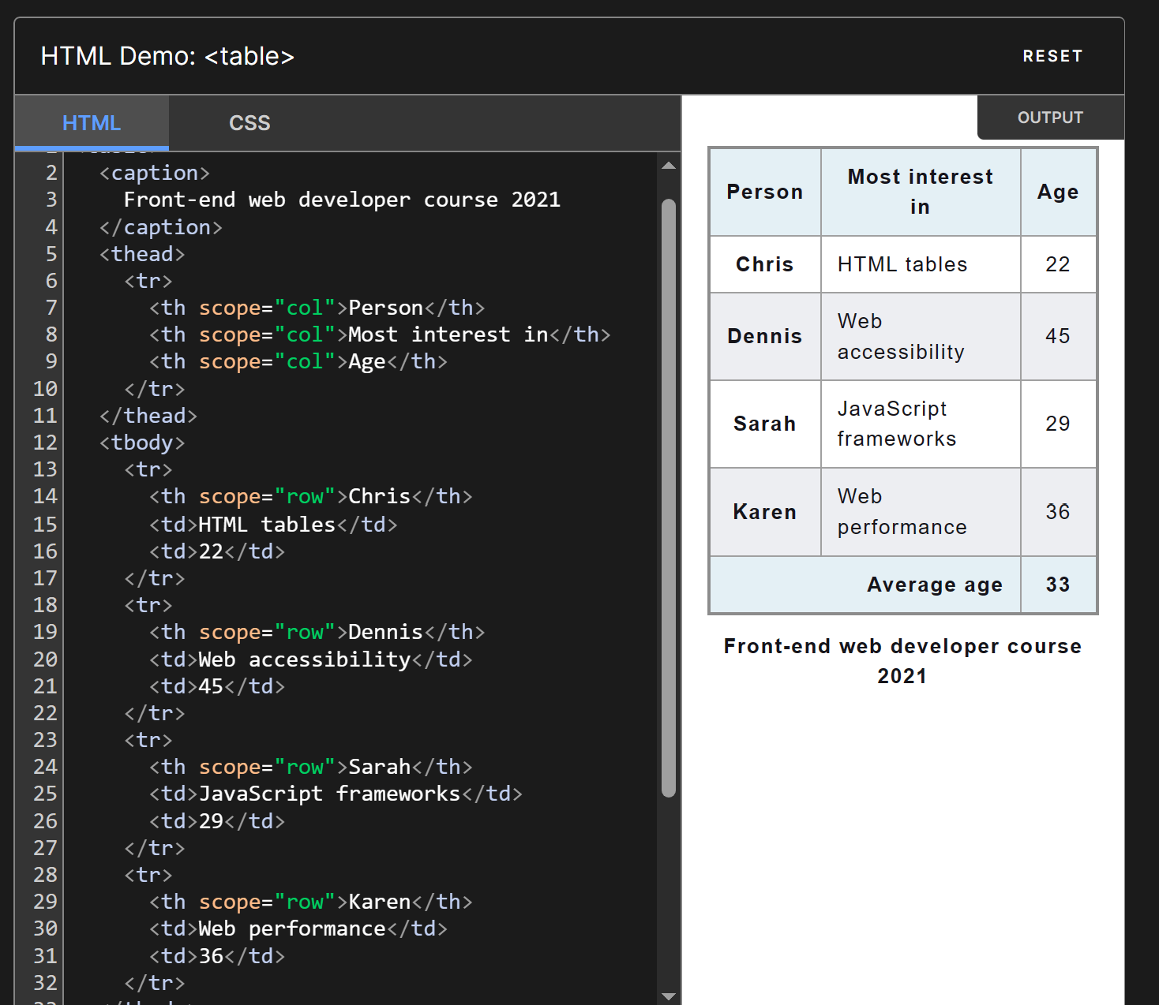Click the scrollbar up arrow icon
This screenshot has width=1159, height=1005.
[669, 165]
